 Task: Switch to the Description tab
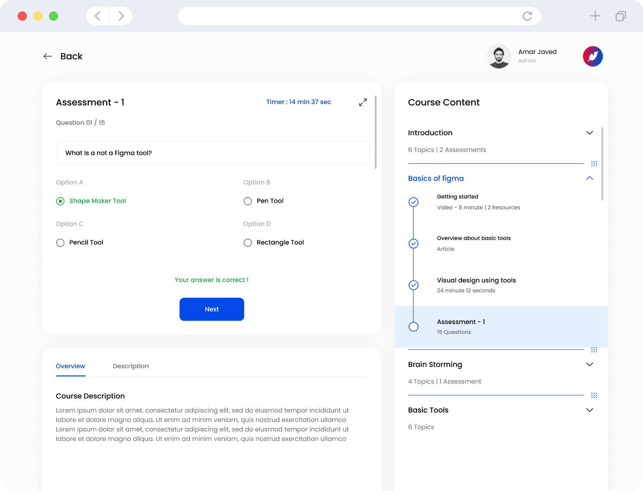pos(131,366)
